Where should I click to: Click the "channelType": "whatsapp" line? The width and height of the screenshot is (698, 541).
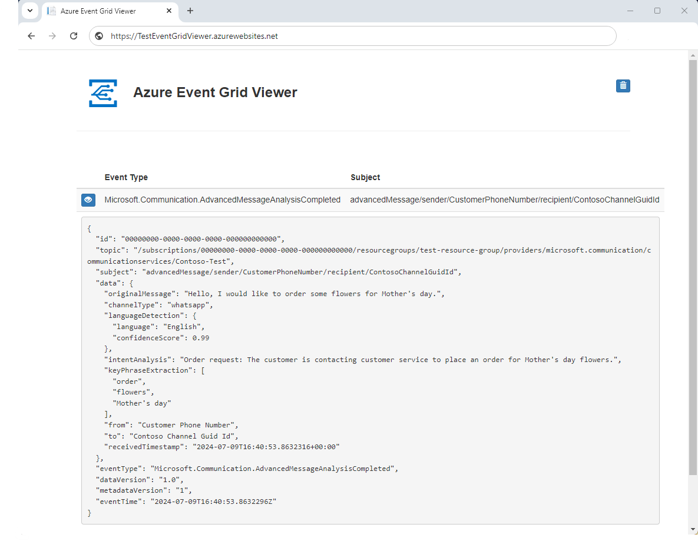[x=158, y=305]
